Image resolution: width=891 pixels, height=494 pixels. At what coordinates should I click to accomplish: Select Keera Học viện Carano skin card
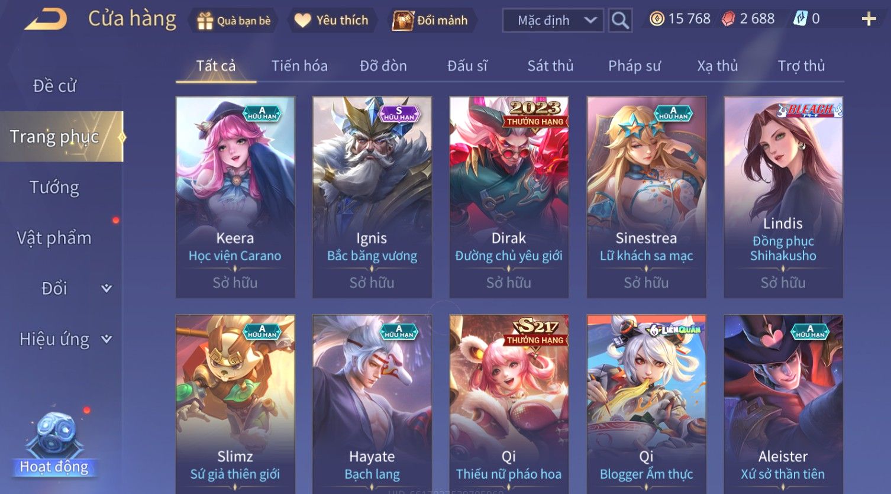point(235,197)
